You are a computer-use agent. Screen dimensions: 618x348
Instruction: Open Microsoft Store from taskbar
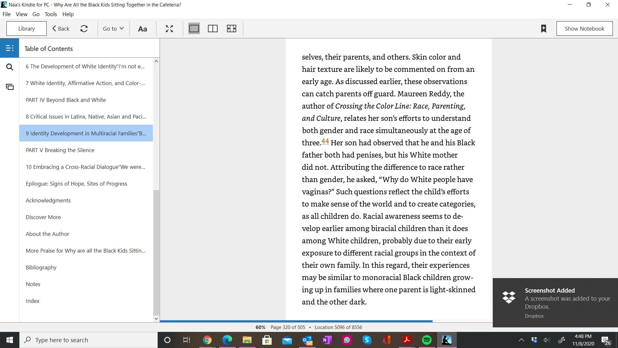267,340
